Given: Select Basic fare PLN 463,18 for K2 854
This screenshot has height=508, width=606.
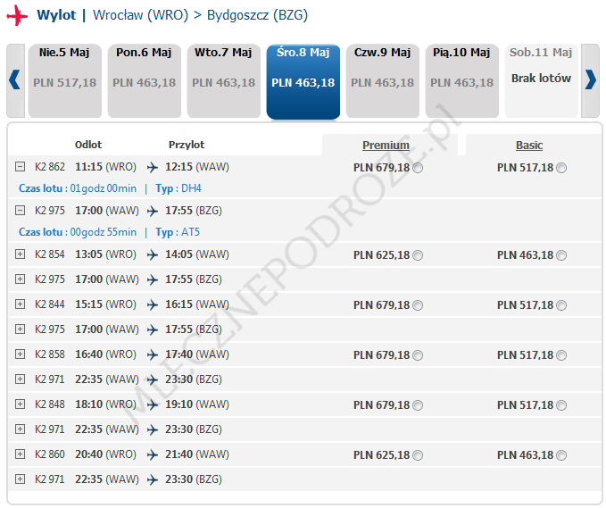Looking at the screenshot, I should [561, 255].
